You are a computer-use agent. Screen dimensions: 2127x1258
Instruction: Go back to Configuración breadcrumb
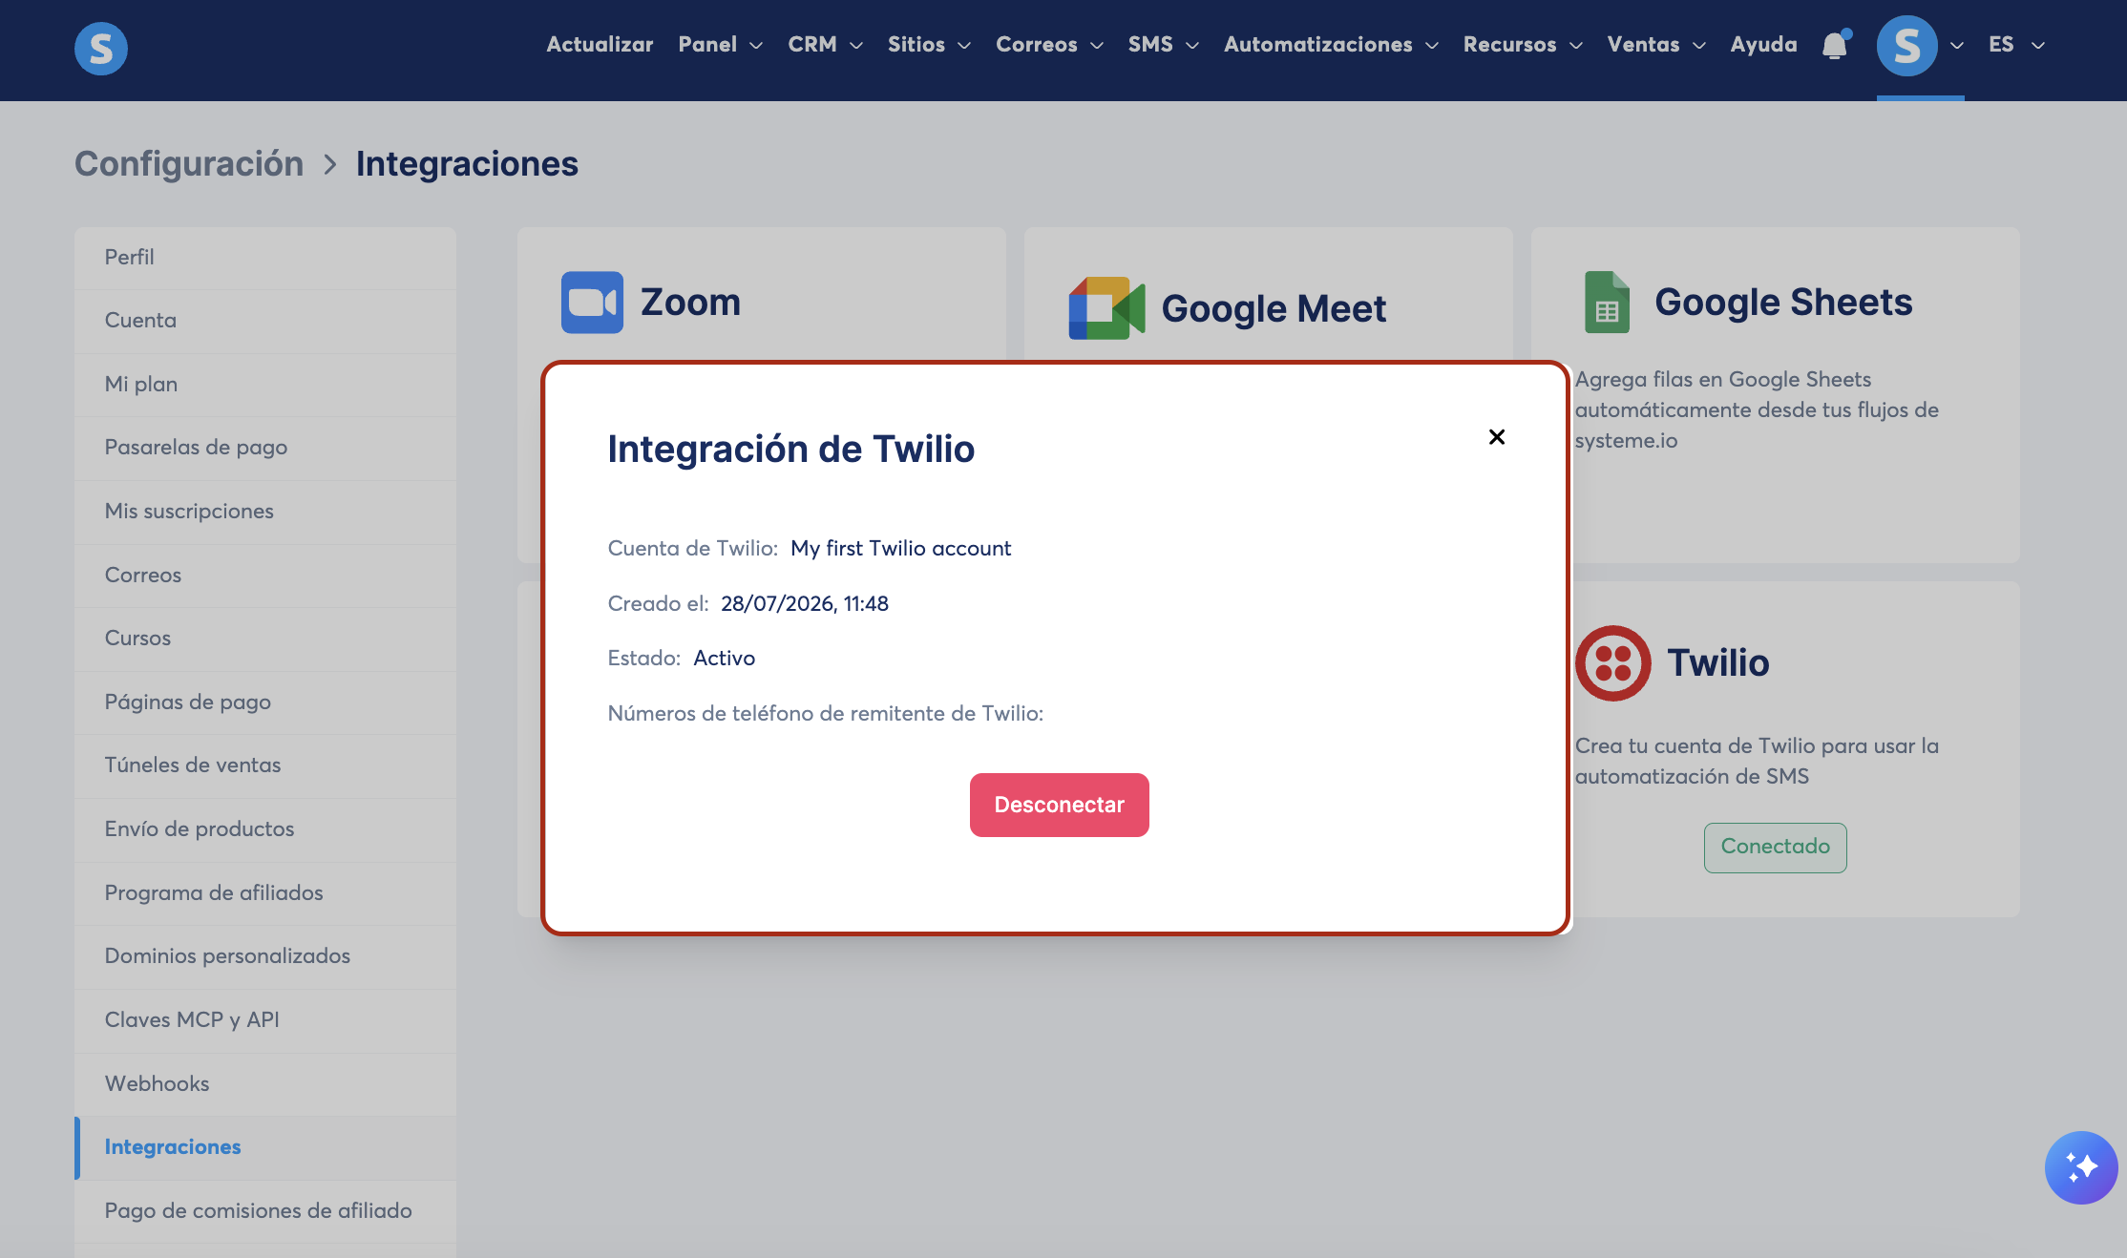[x=189, y=164]
